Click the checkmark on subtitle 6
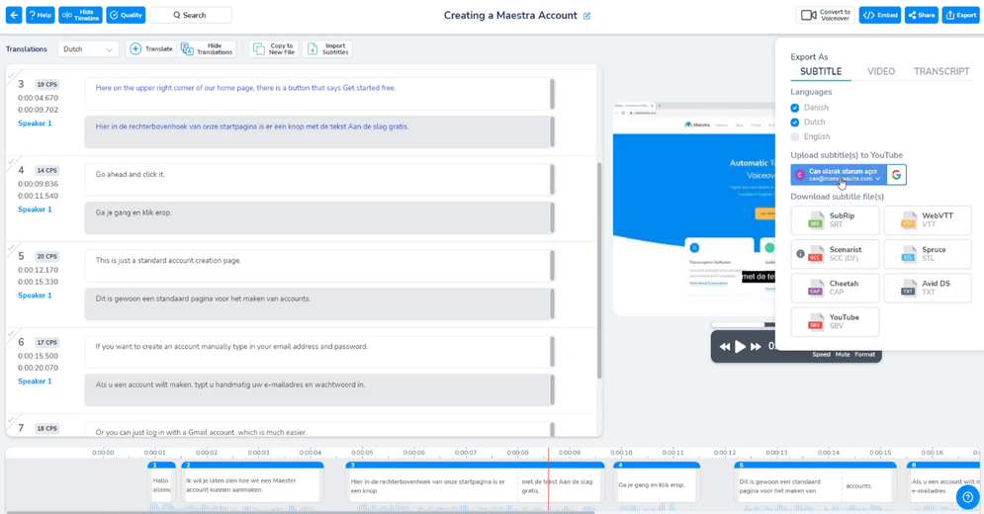The height and width of the screenshot is (514, 984). 13,334
